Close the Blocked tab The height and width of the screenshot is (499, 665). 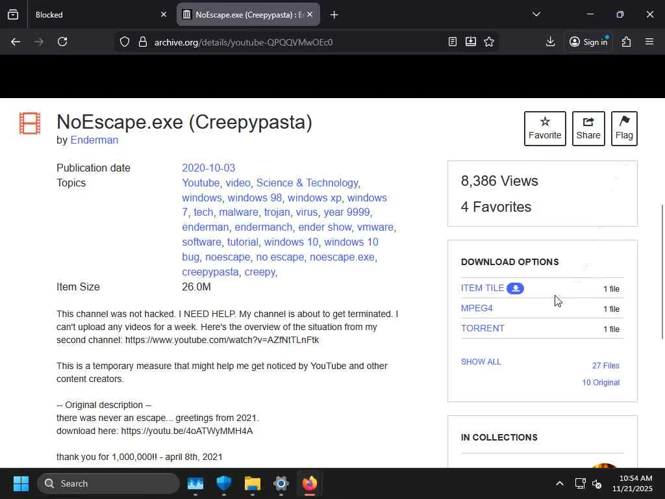(164, 14)
